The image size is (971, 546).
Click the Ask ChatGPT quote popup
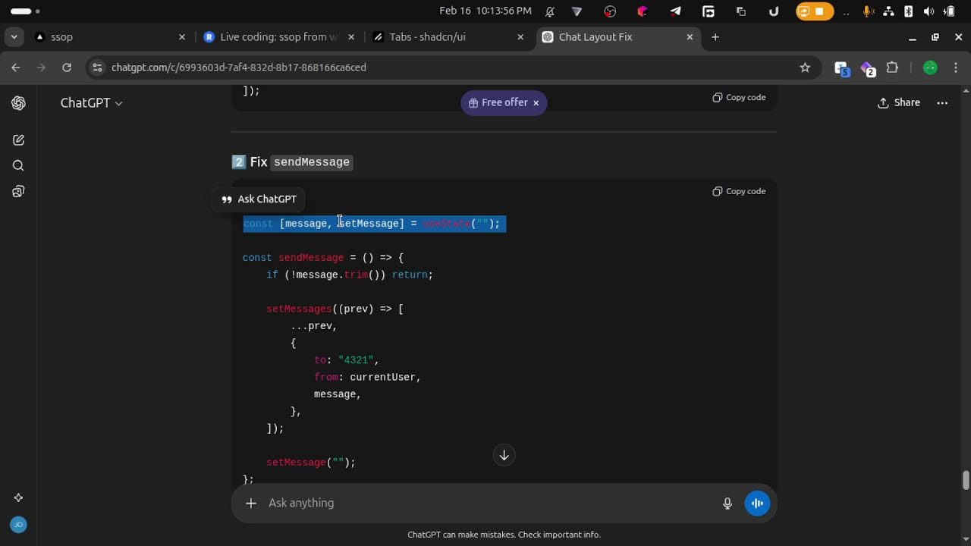coord(259,199)
